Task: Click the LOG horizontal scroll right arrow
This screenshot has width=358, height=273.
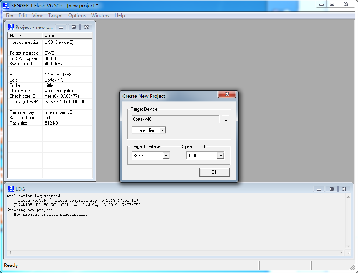Action: coord(341,253)
